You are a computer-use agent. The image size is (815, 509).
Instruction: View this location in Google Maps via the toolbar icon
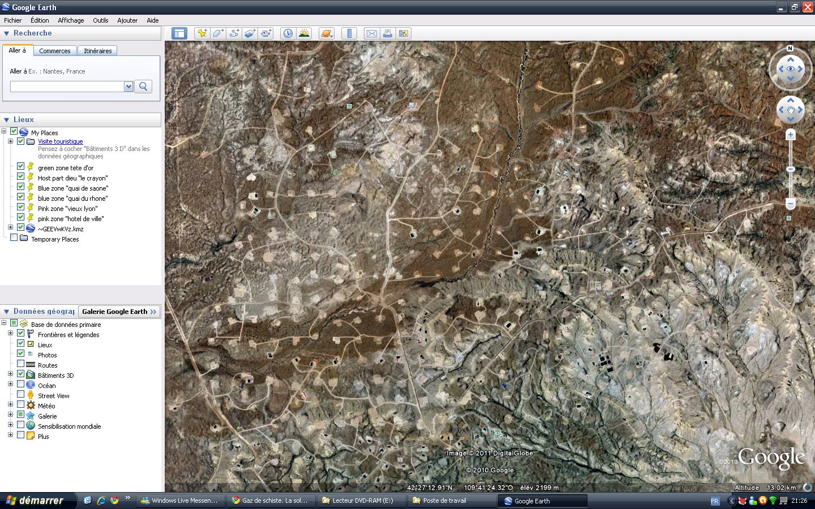point(404,33)
